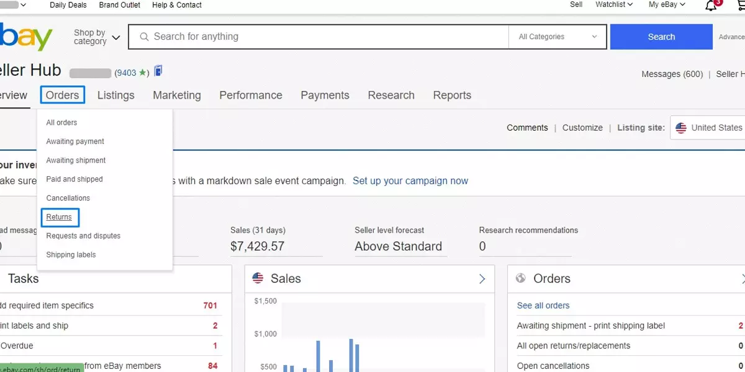Click the eBay logo
745x372 pixels.
click(x=26, y=37)
